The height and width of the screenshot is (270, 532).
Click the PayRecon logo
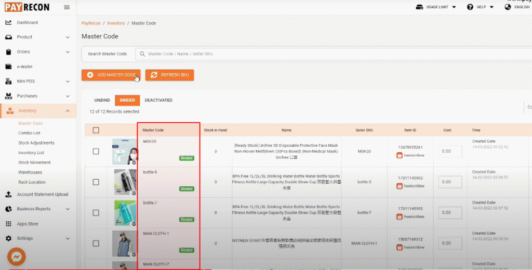point(27,7)
